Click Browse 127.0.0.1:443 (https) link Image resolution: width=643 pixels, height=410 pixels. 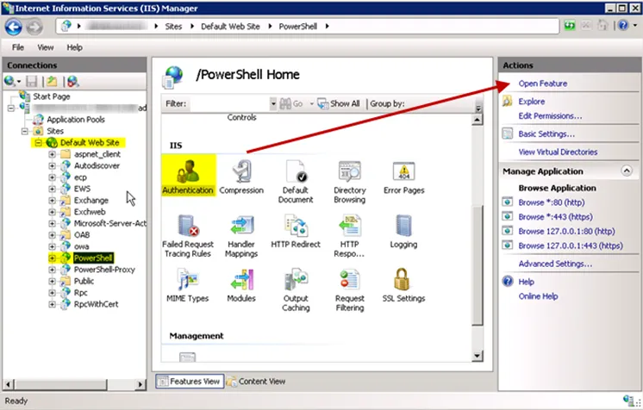(x=571, y=245)
